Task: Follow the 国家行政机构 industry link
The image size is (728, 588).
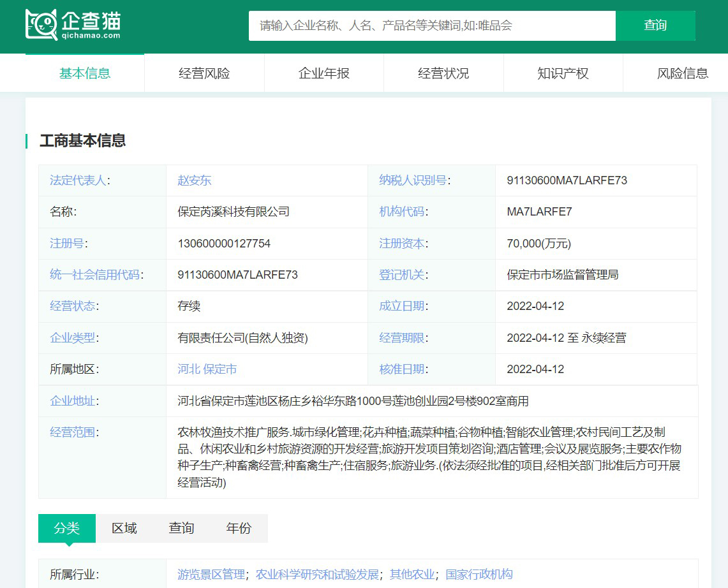Action: click(x=479, y=575)
